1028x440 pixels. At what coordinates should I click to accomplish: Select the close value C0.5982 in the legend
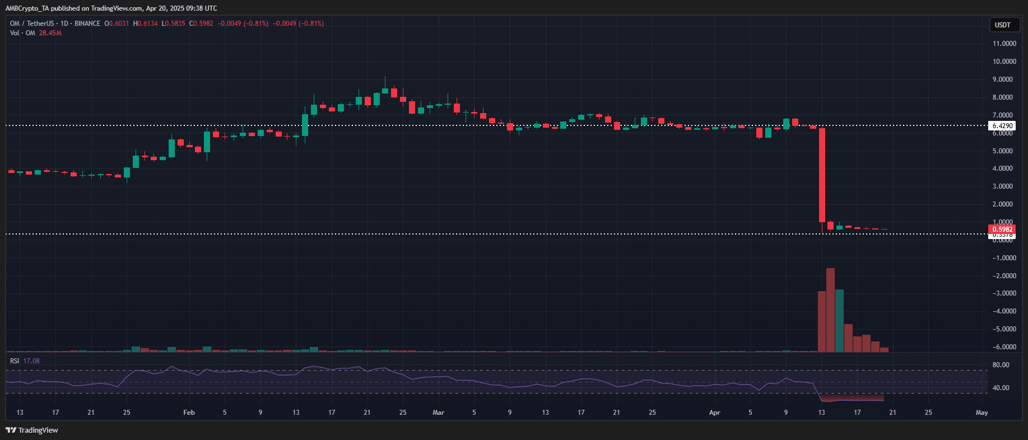click(x=201, y=24)
